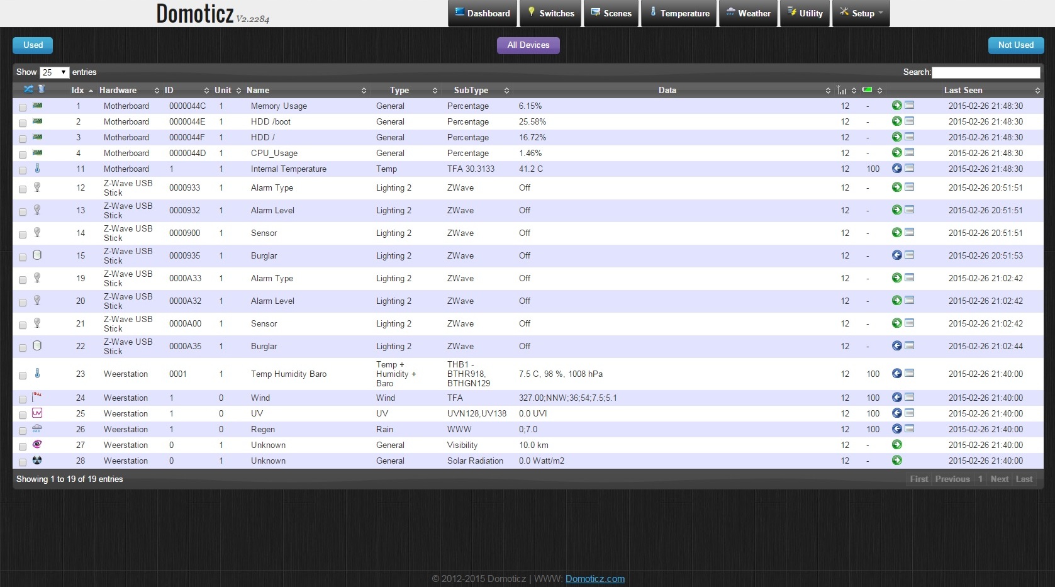Click signal strength column header icon

[841, 90]
